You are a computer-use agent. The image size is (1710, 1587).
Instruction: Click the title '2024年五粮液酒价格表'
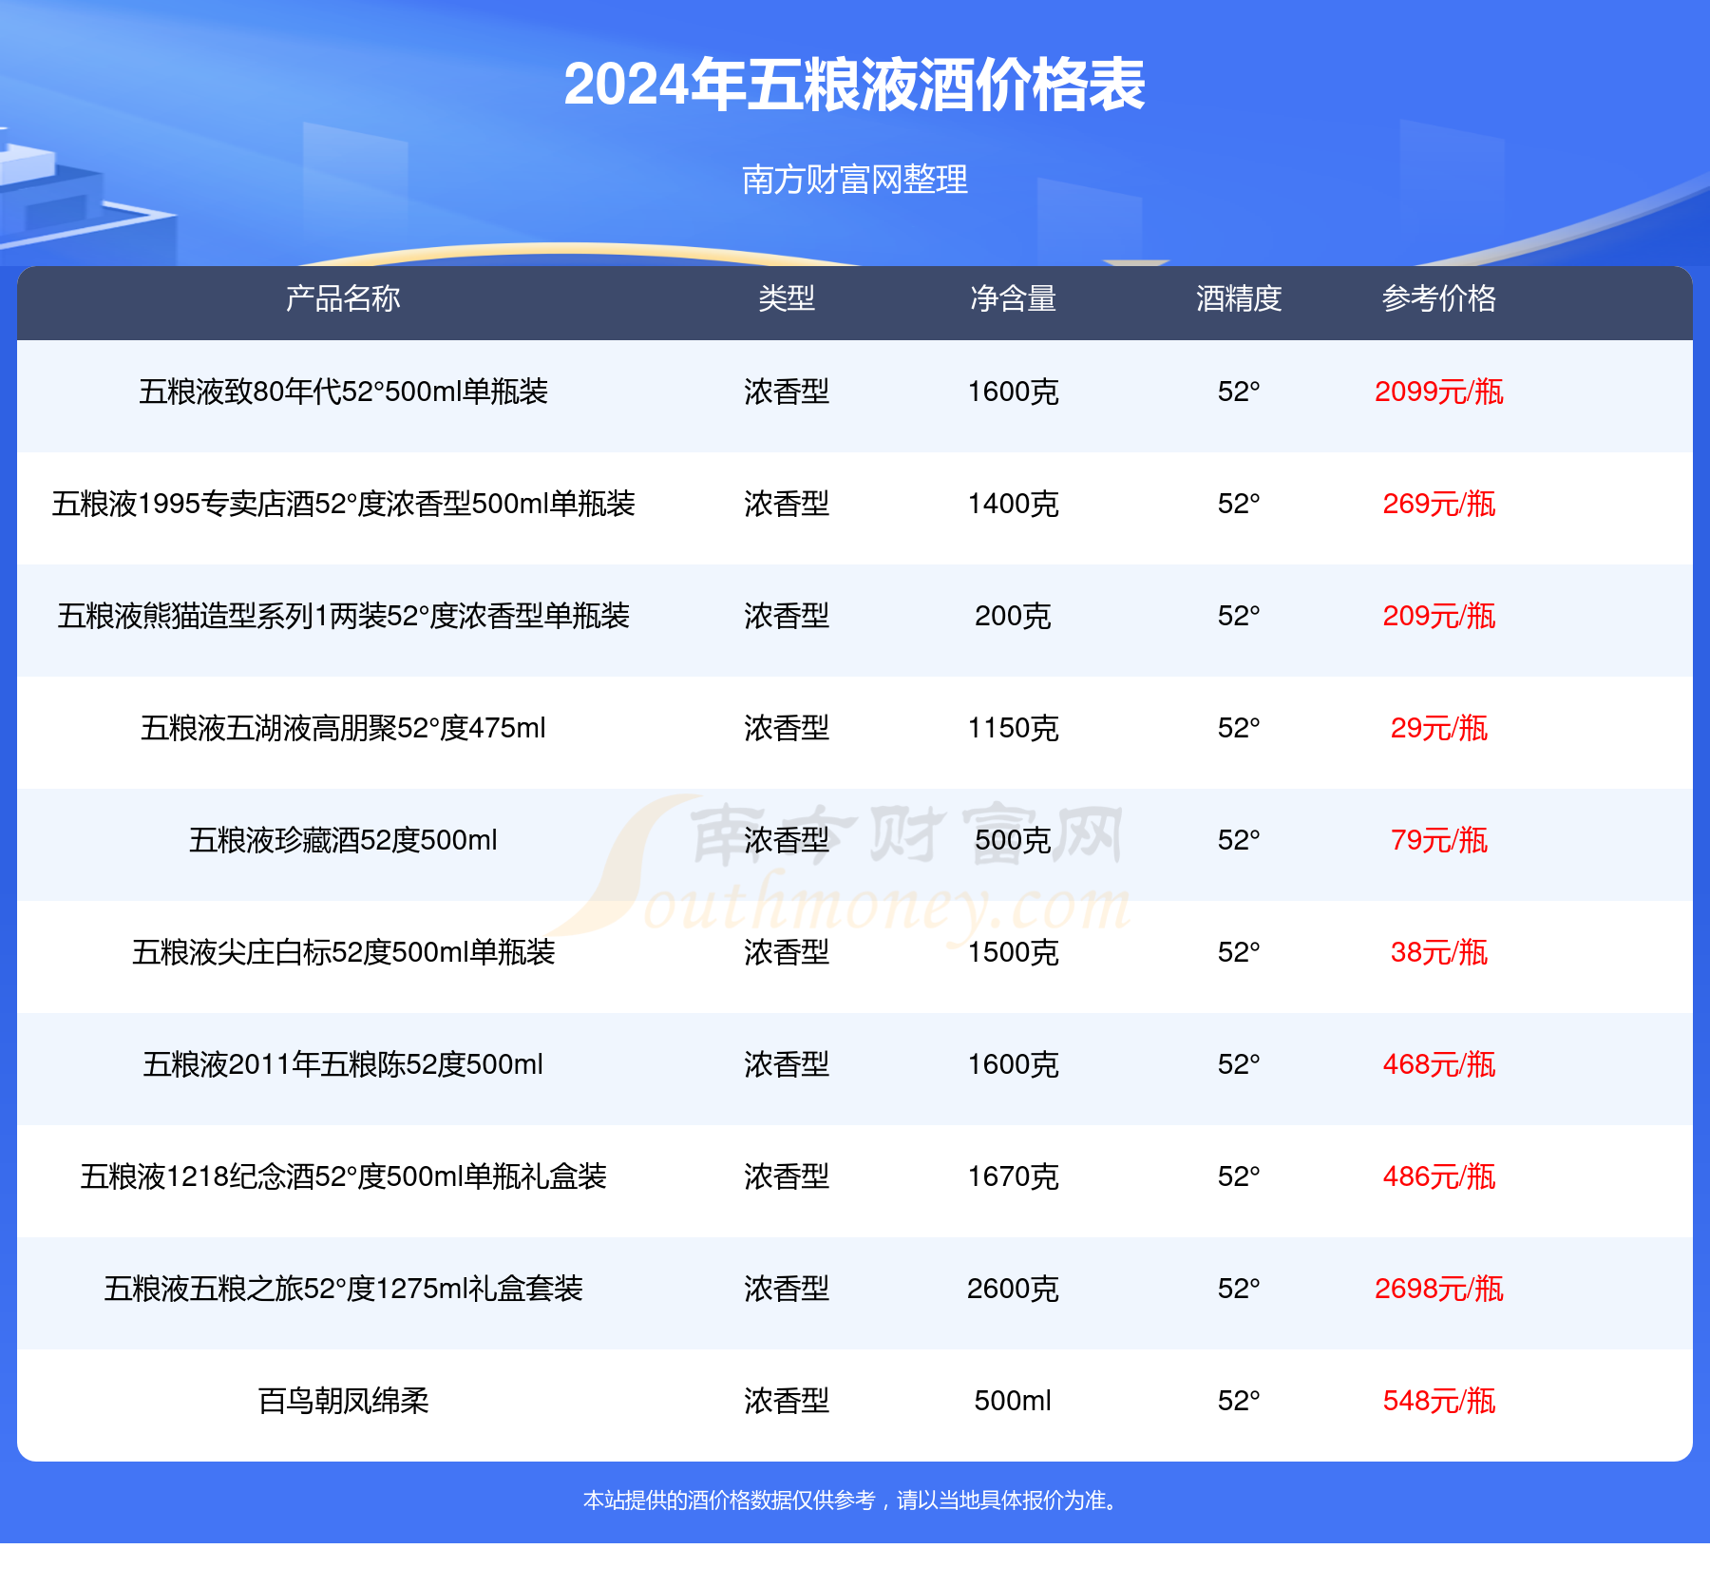pyautogui.click(x=854, y=85)
